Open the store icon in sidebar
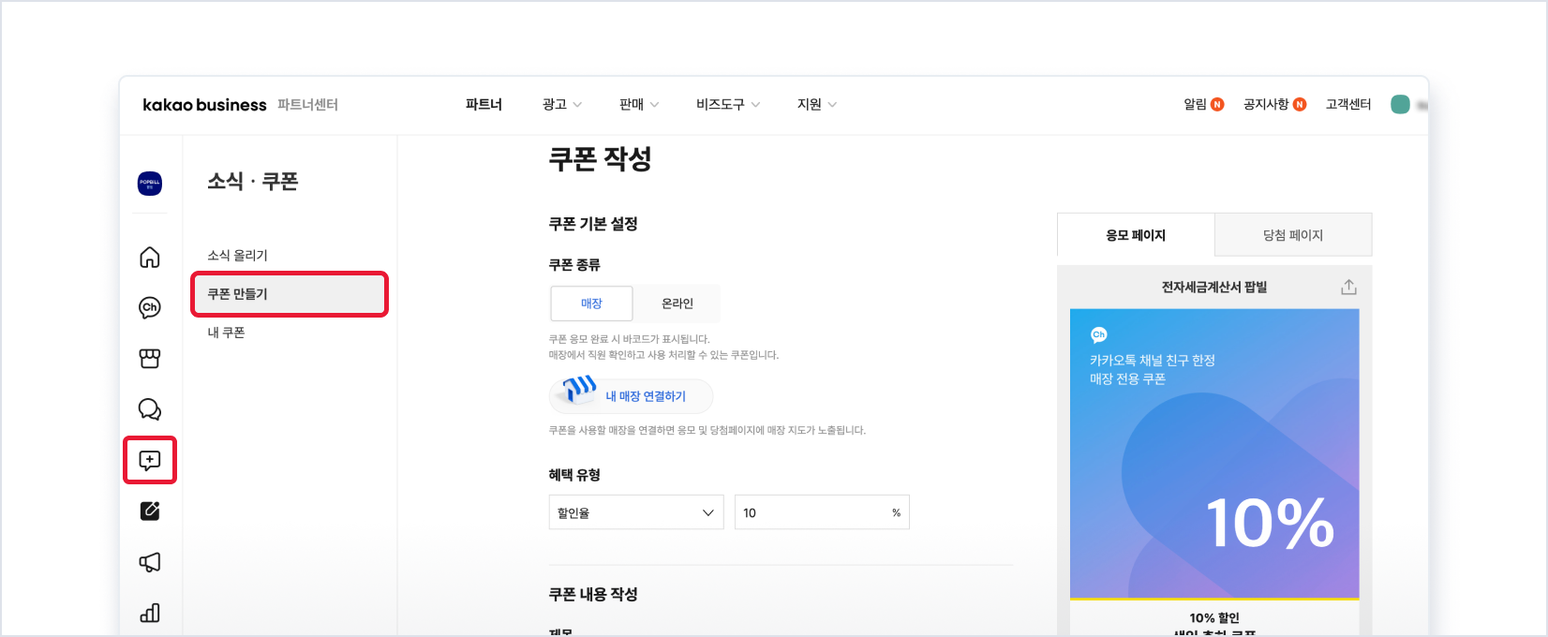Image resolution: width=1548 pixels, height=637 pixels. pyautogui.click(x=150, y=359)
